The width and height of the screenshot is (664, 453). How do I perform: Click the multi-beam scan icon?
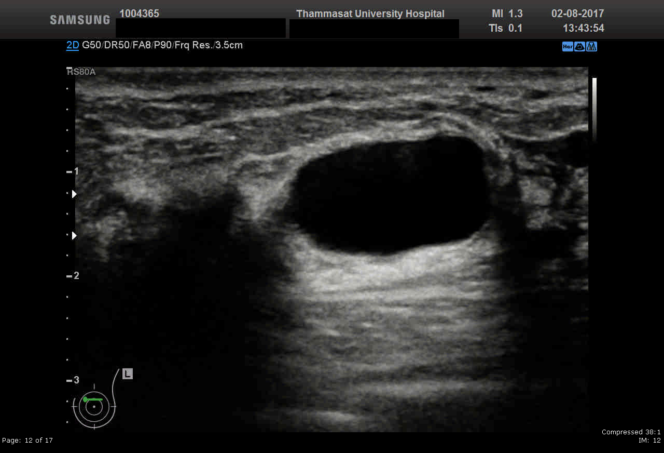click(591, 46)
